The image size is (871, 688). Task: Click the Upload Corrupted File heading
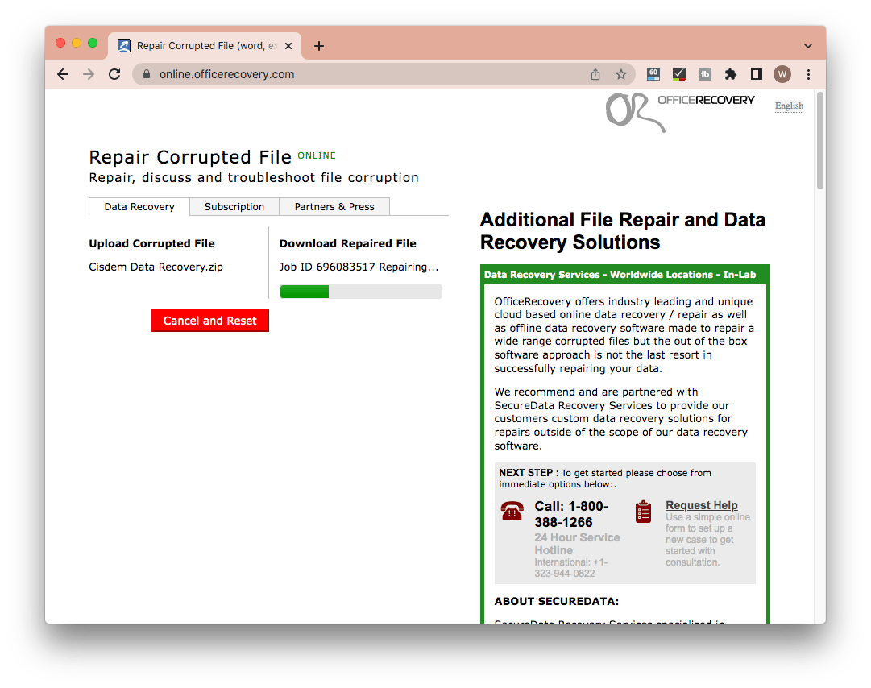click(151, 244)
